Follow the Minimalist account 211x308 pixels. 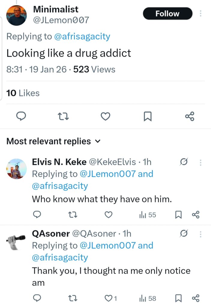pyautogui.click(x=167, y=14)
